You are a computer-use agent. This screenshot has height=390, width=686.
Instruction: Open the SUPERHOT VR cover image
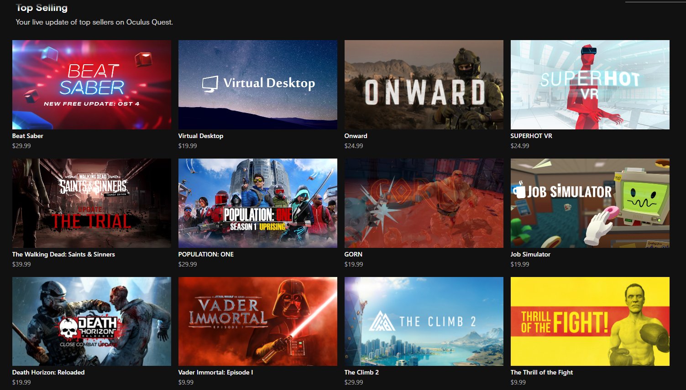590,85
